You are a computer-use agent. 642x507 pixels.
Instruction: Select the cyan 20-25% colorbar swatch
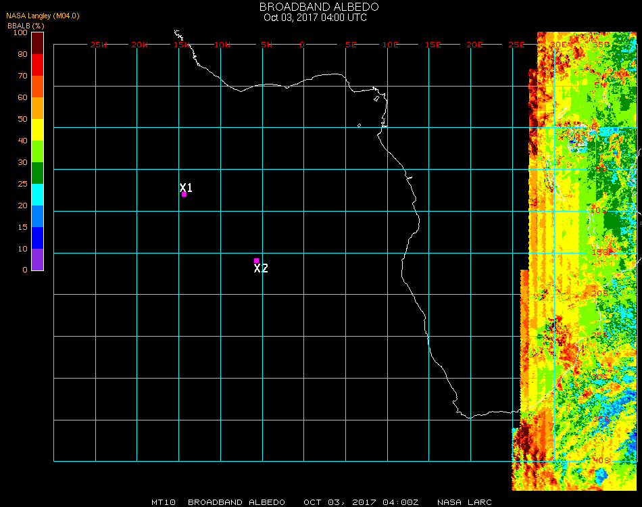[38, 195]
